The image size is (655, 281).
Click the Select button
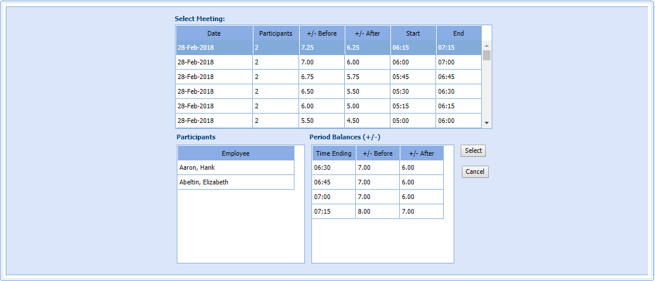473,151
